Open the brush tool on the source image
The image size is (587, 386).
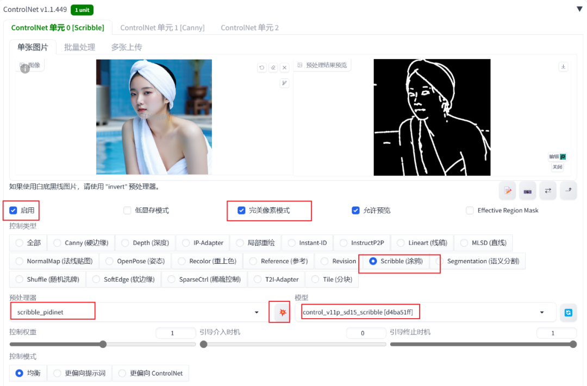[x=284, y=83]
